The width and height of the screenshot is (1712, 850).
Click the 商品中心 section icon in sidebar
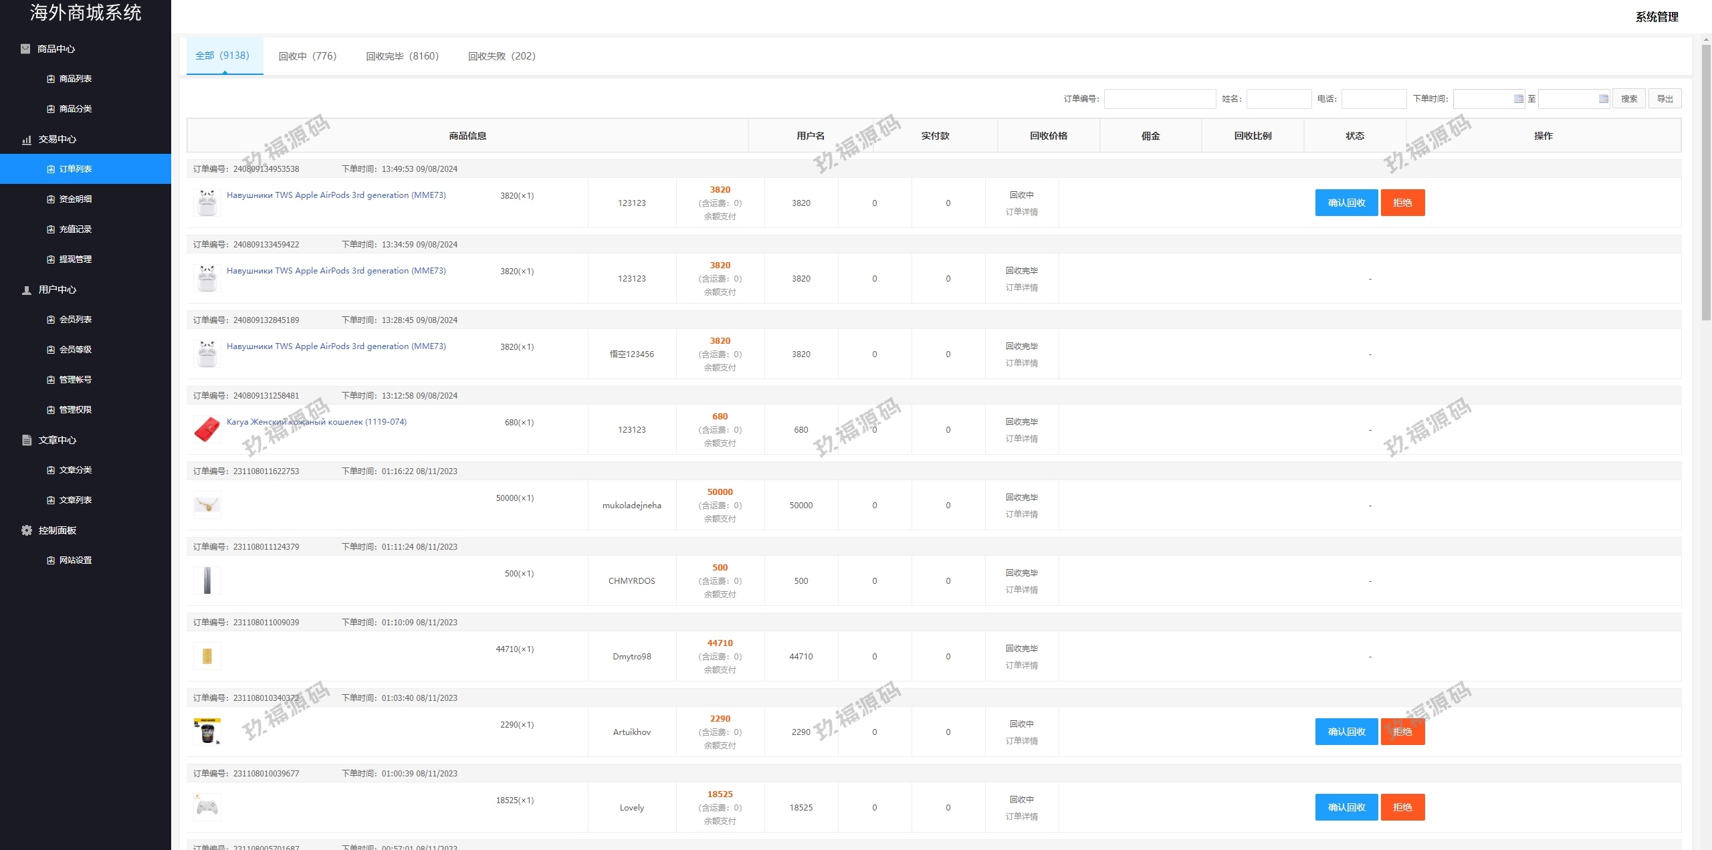coord(25,49)
